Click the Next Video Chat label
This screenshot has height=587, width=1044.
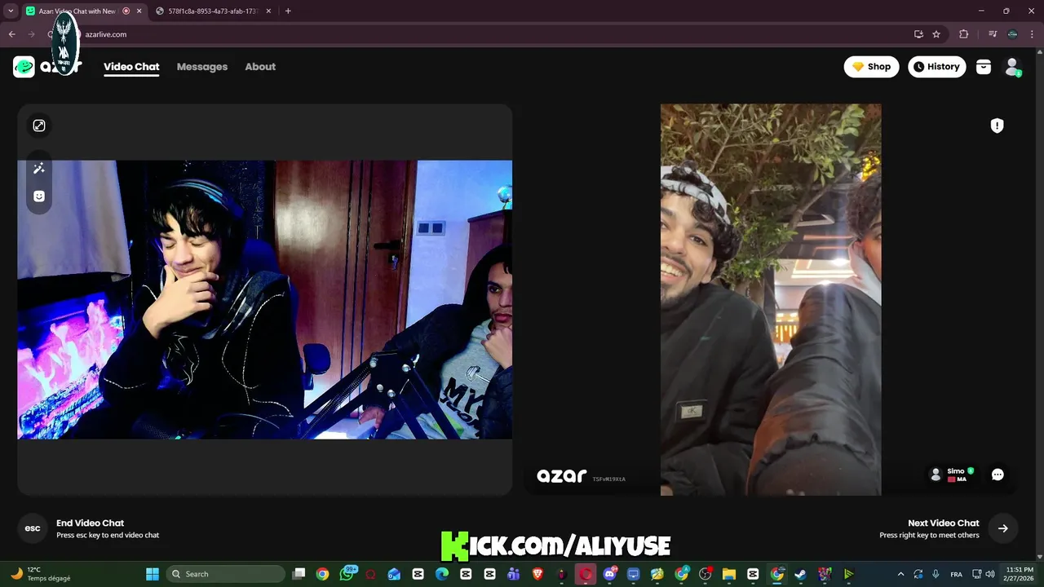943,523
